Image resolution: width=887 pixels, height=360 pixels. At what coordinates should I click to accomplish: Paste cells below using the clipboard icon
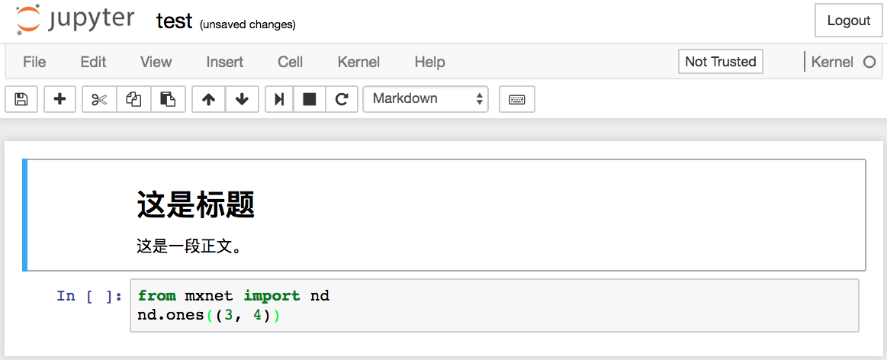[x=168, y=99]
